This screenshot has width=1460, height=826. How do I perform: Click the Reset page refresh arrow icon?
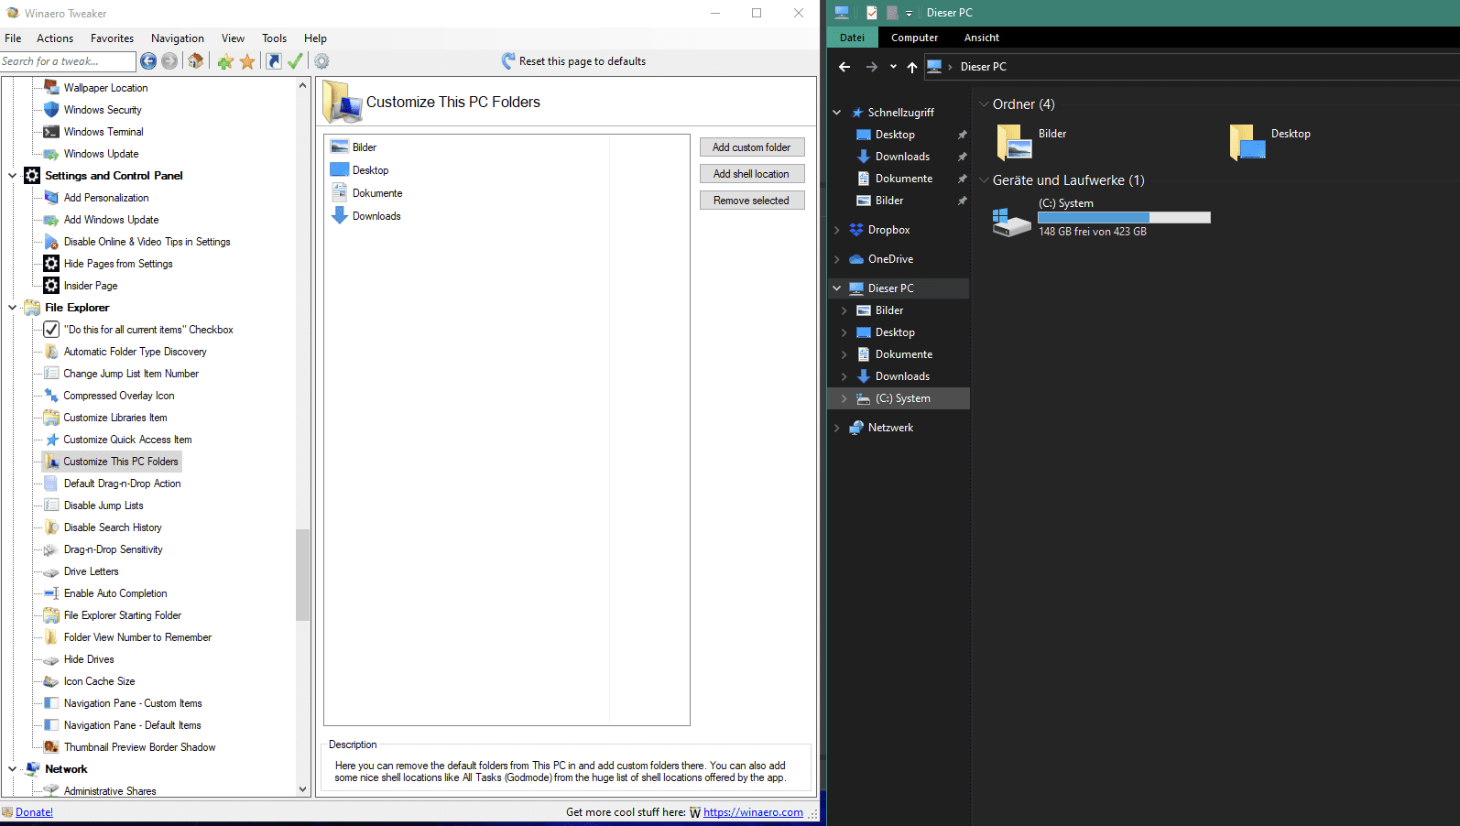tap(508, 61)
